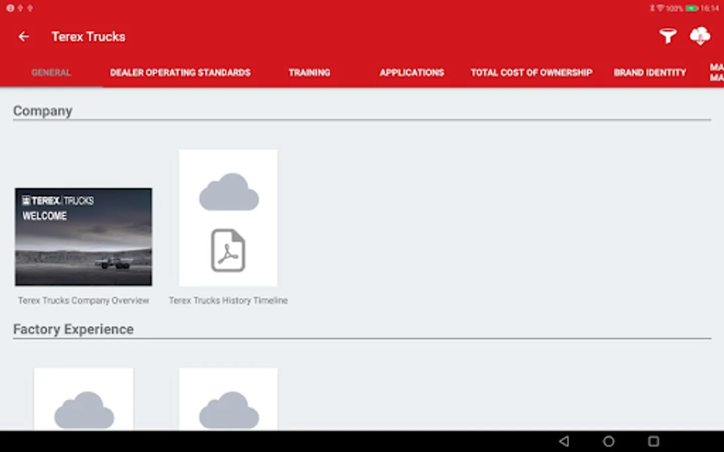Switch to Dealer Operating Standards tab
Image resolution: width=724 pixels, height=452 pixels.
pyautogui.click(x=180, y=73)
